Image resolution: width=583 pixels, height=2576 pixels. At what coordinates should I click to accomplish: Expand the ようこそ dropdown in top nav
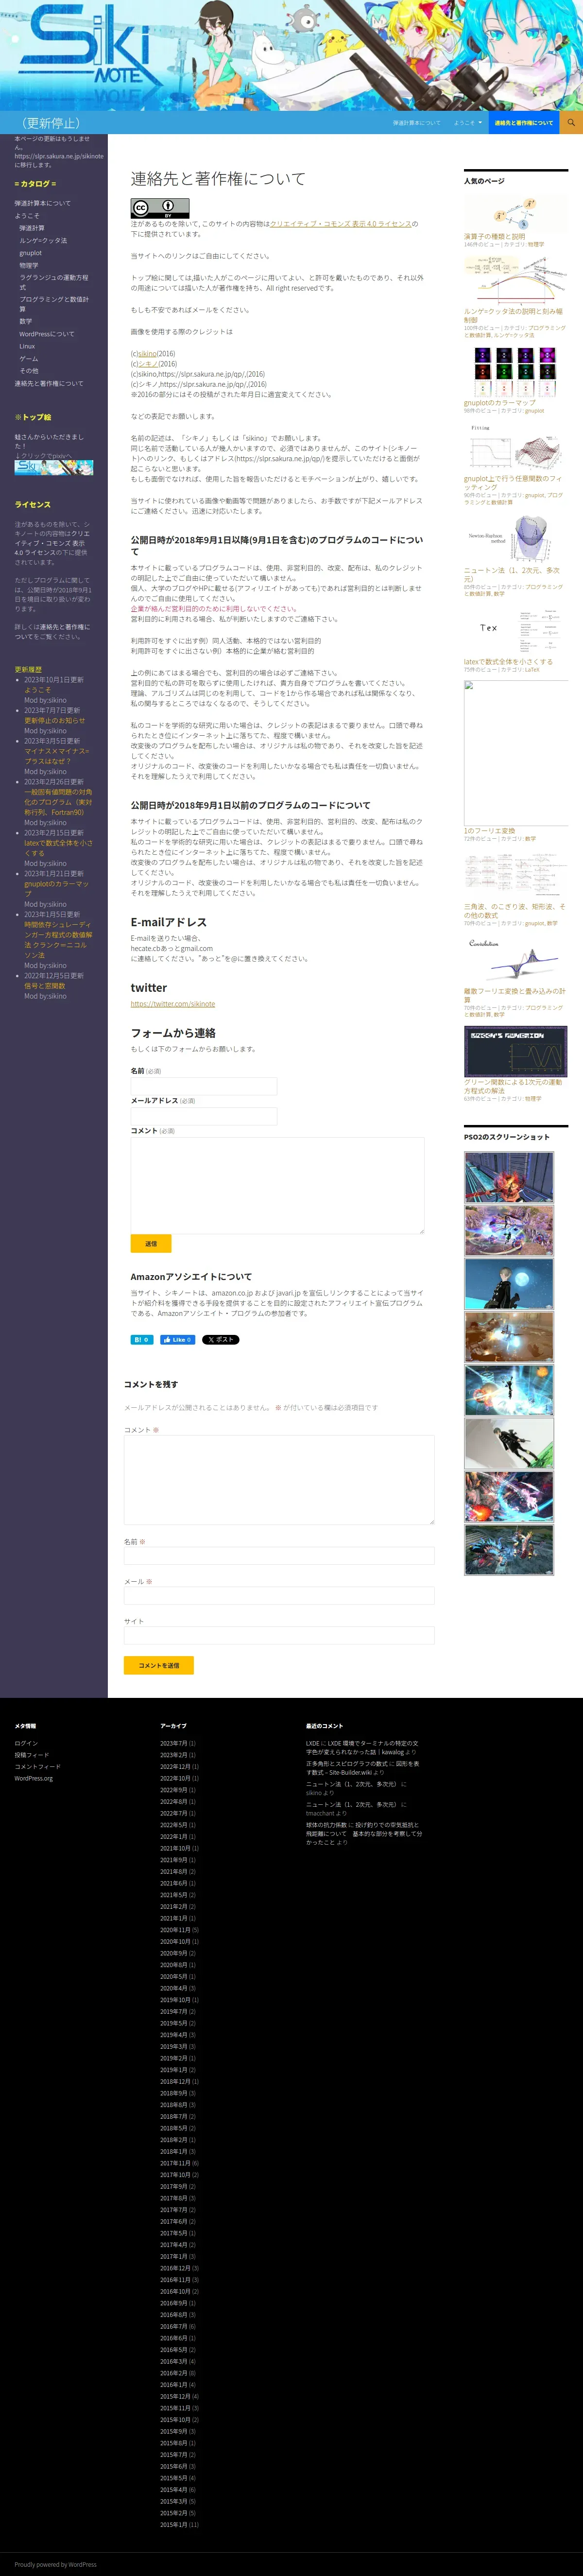tap(467, 122)
